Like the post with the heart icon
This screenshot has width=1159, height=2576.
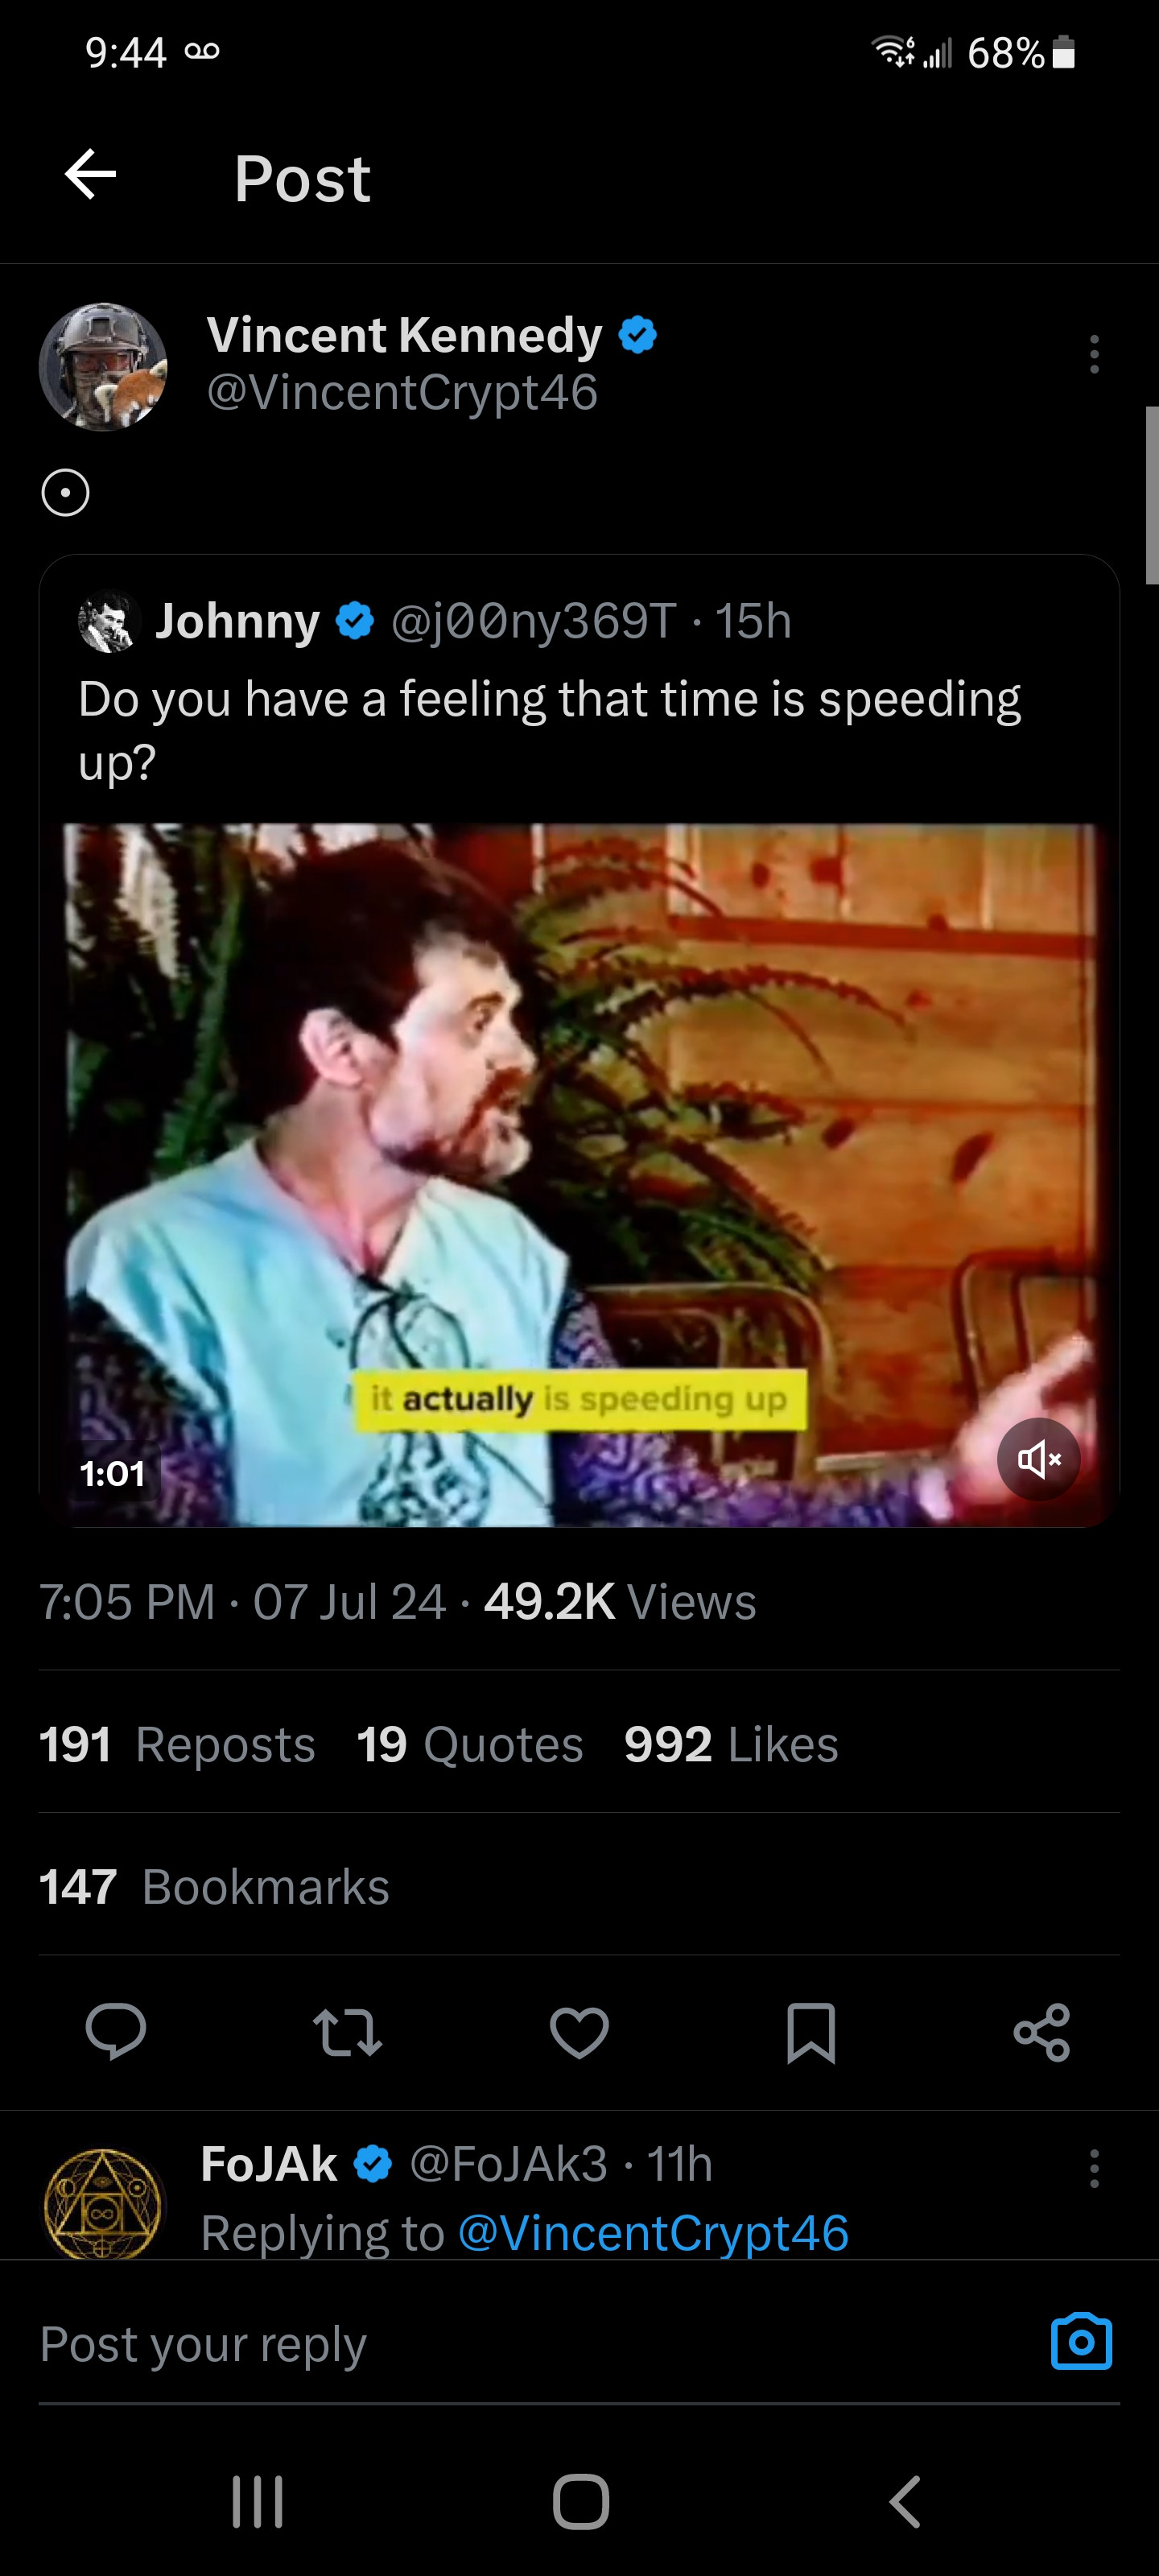pos(579,2032)
